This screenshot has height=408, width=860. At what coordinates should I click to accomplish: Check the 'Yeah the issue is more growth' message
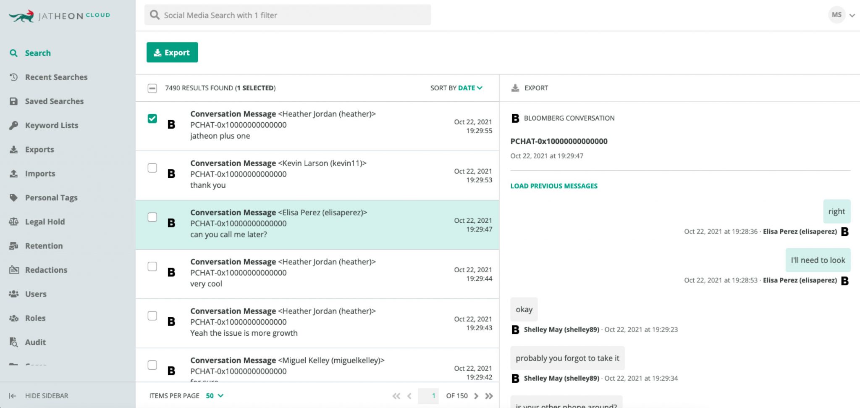tap(152, 316)
